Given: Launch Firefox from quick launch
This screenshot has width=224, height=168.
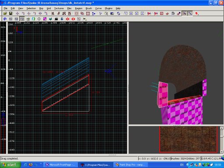Looking at the screenshot, I should (31, 165).
